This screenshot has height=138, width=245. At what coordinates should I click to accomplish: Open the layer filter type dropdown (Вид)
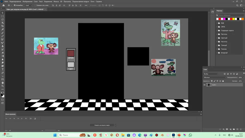click(211, 74)
